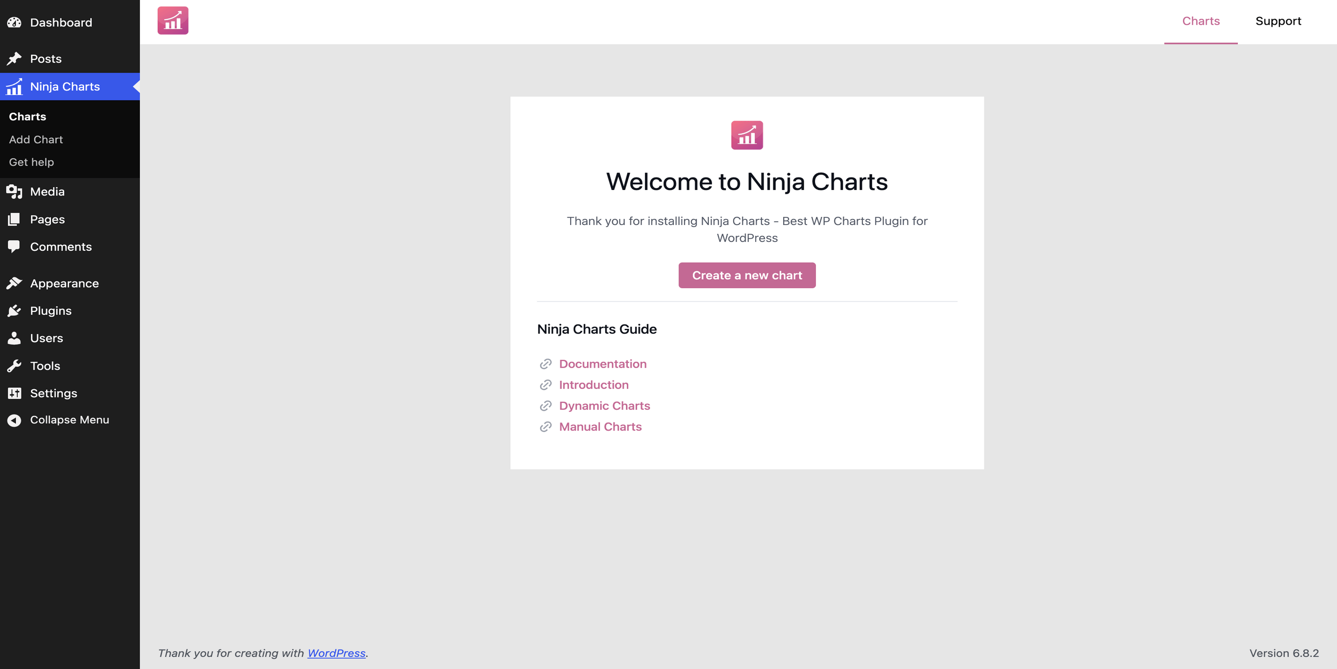Click the Ninja Charts logo in header
The image size is (1337, 669).
pyautogui.click(x=173, y=21)
